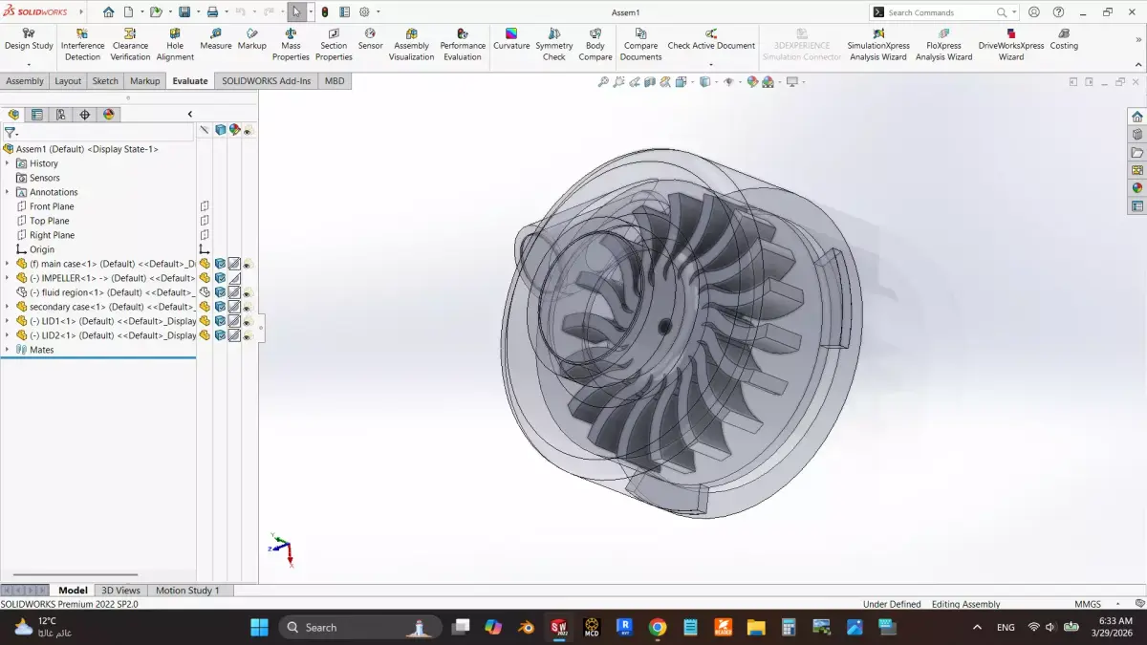Open Section Properties
This screenshot has width=1147, height=645.
(334, 44)
